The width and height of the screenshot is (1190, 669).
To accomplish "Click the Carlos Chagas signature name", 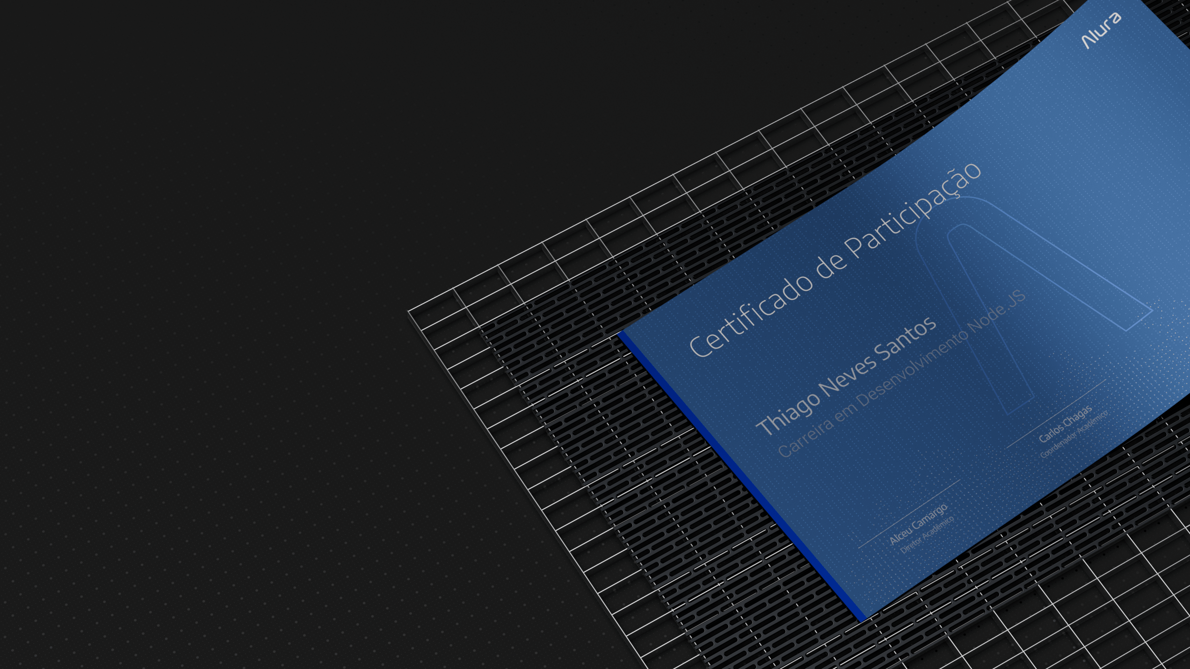I will pos(1065,424).
